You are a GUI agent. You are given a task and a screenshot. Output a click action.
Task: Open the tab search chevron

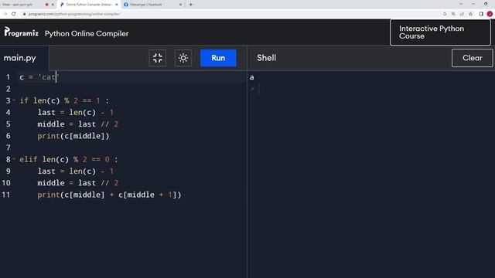[461, 4]
